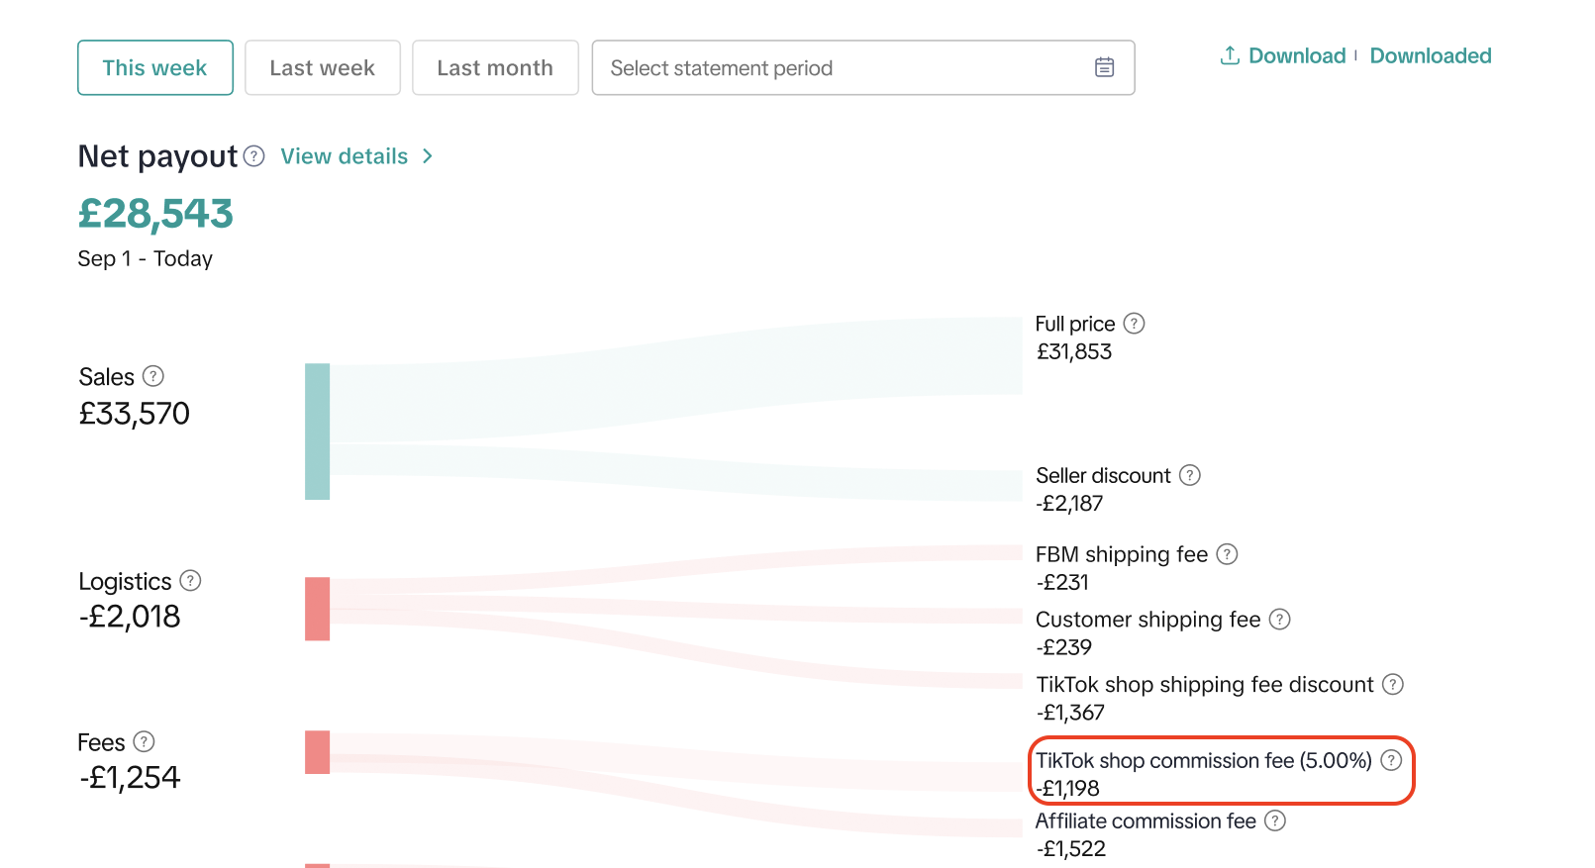The image size is (1595, 868).
Task: Open the Downloaded files link
Action: [x=1430, y=55]
